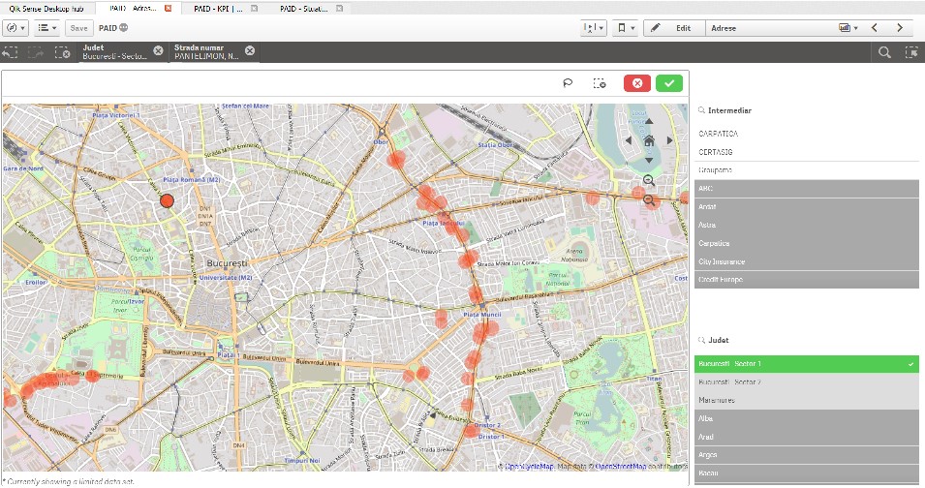Screen dimensions: 925x488
Task: Select excluded value Carpatica
Action: 807,243
